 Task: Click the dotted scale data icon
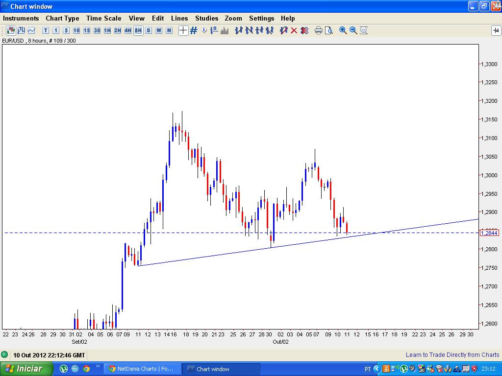coord(214,30)
